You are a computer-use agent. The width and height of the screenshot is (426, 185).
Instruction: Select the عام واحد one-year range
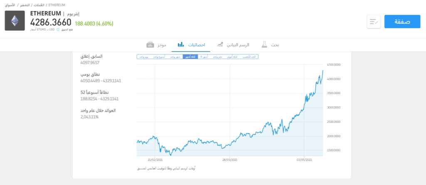click(x=218, y=57)
